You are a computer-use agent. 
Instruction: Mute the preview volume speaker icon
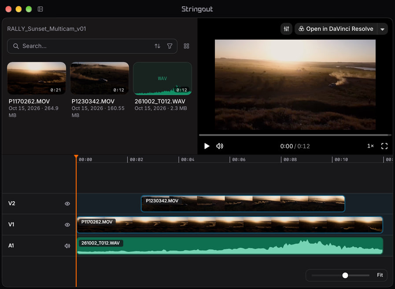point(220,146)
